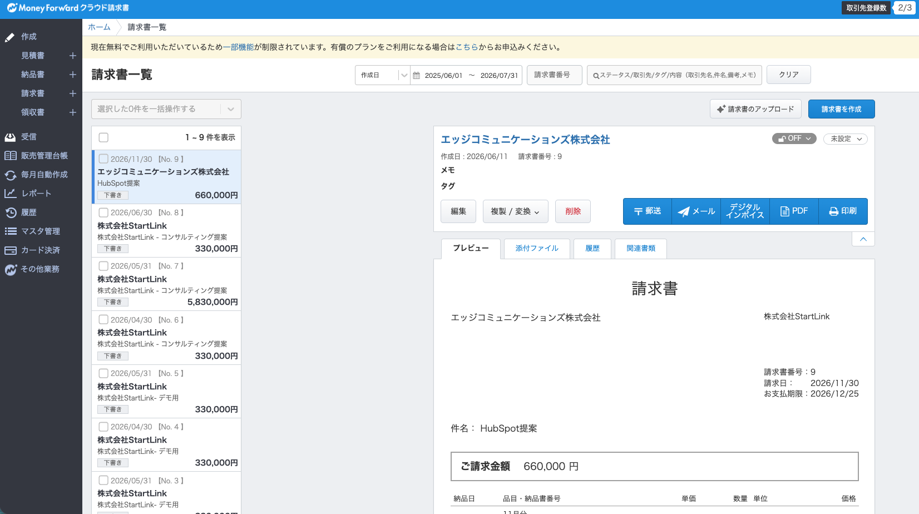Check the box for invoice No. 6

[103, 320]
